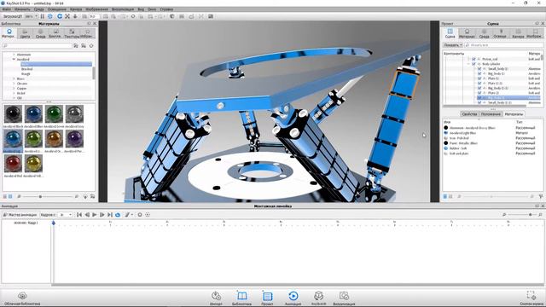The image size is (546, 307).
Task: Click the Animation Wizard (Мастер анимации) button
Action: pyautogui.click(x=20, y=215)
